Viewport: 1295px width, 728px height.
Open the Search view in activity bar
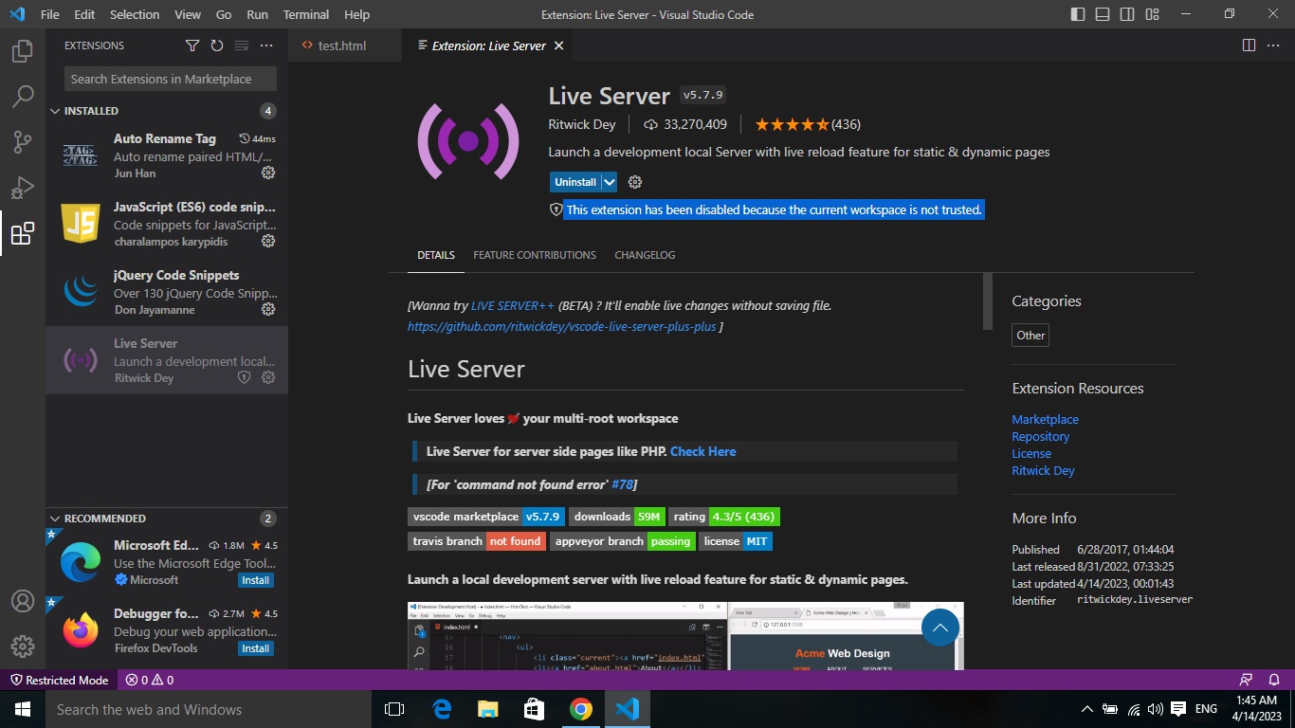coord(23,97)
